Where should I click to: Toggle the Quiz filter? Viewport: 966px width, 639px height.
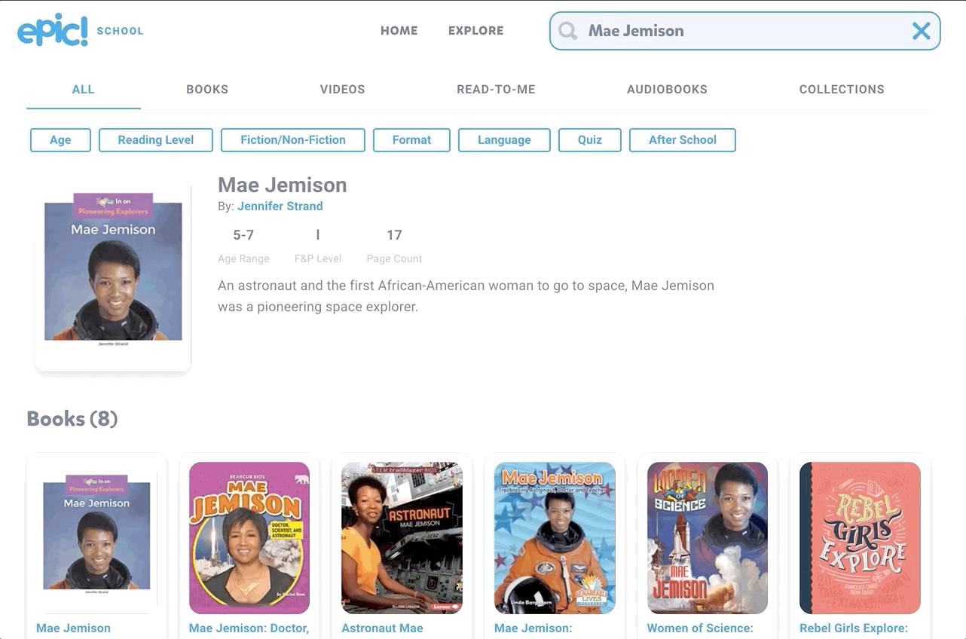point(590,140)
